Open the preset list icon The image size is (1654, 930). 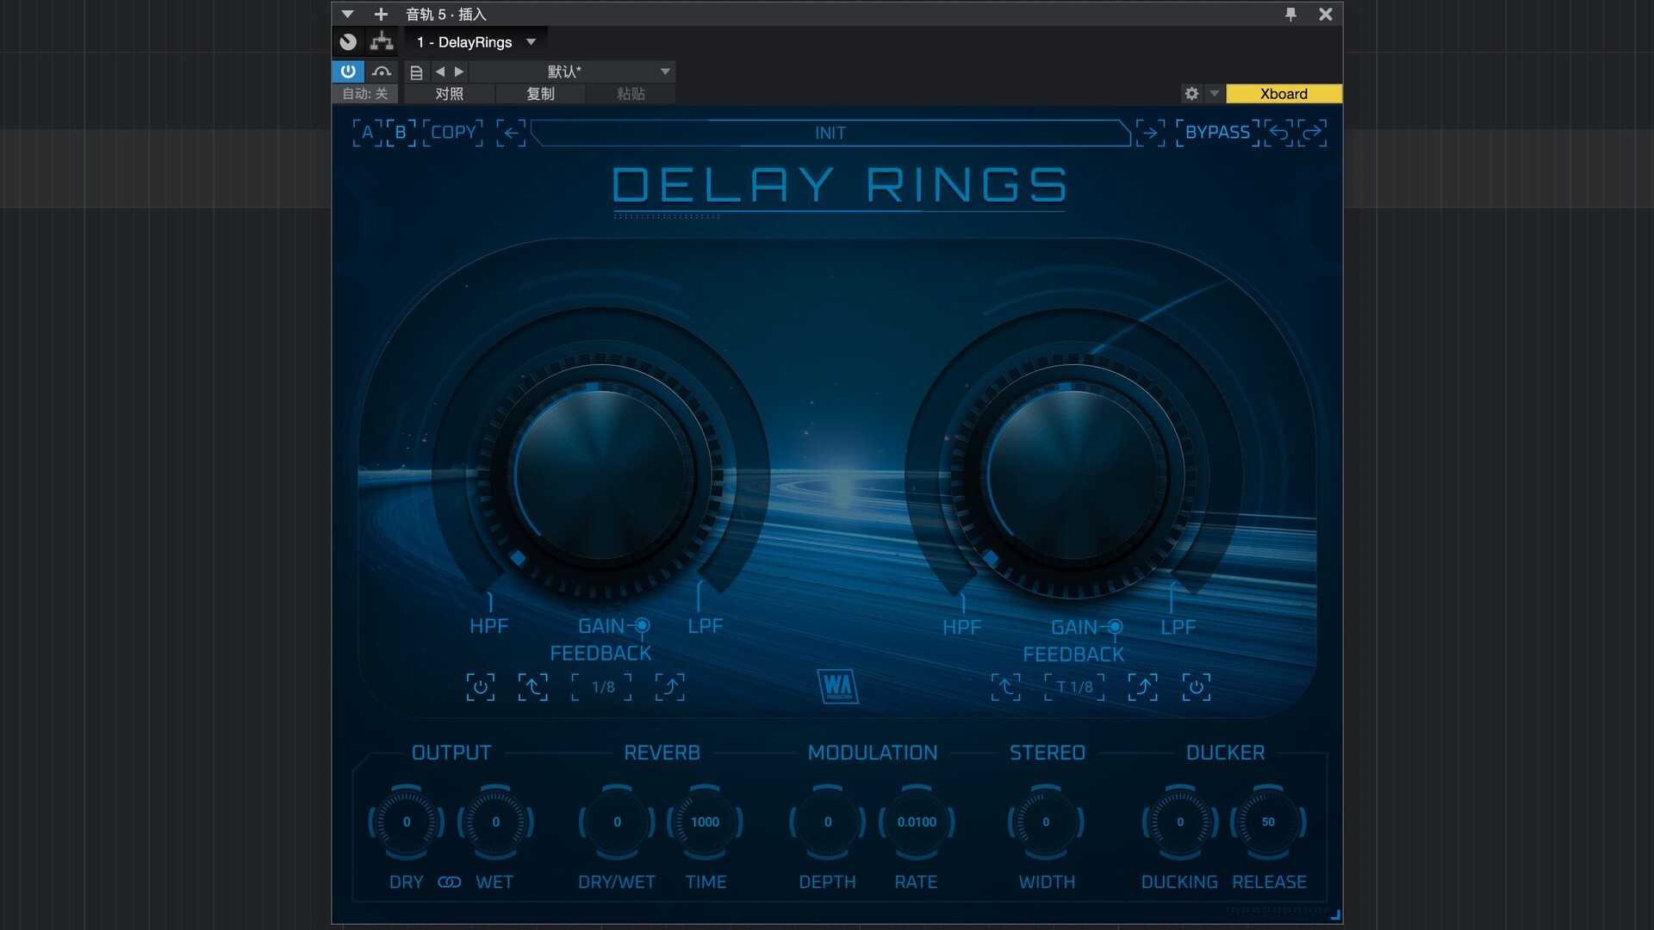416,71
